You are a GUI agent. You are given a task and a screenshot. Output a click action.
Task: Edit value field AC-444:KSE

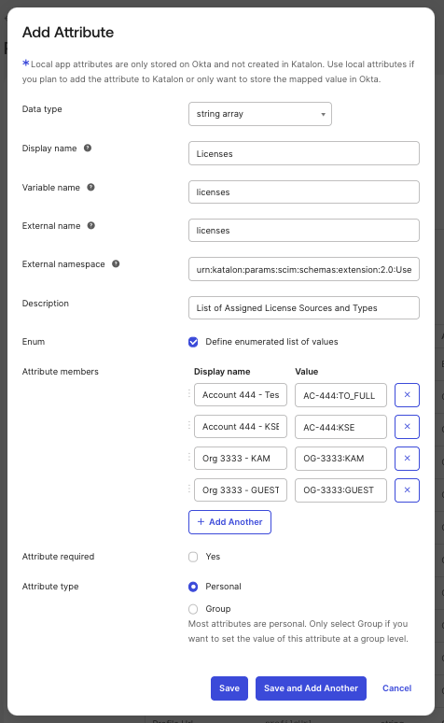click(340, 427)
